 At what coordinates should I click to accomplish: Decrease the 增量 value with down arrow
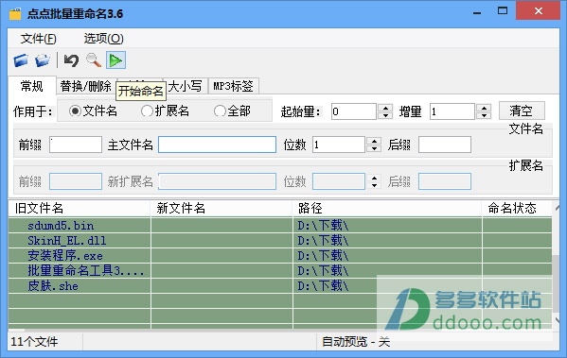pyautogui.click(x=484, y=115)
